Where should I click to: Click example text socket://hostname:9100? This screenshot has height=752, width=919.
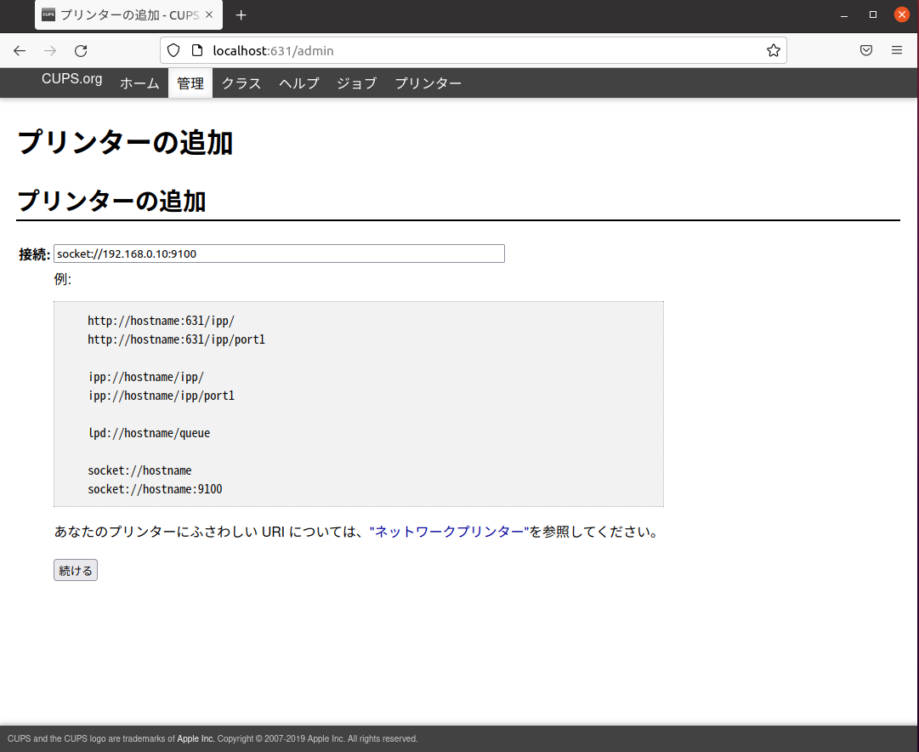[155, 489]
